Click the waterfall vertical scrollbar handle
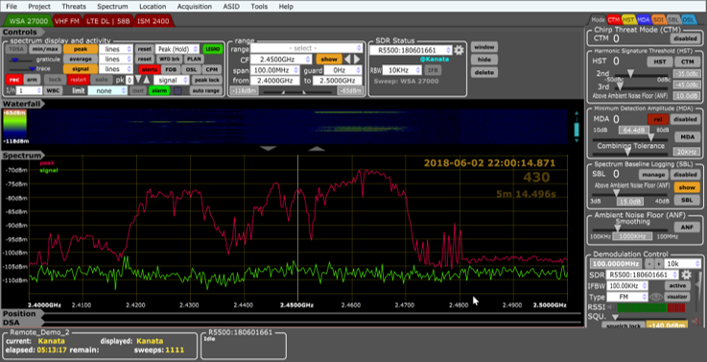 click(576, 129)
